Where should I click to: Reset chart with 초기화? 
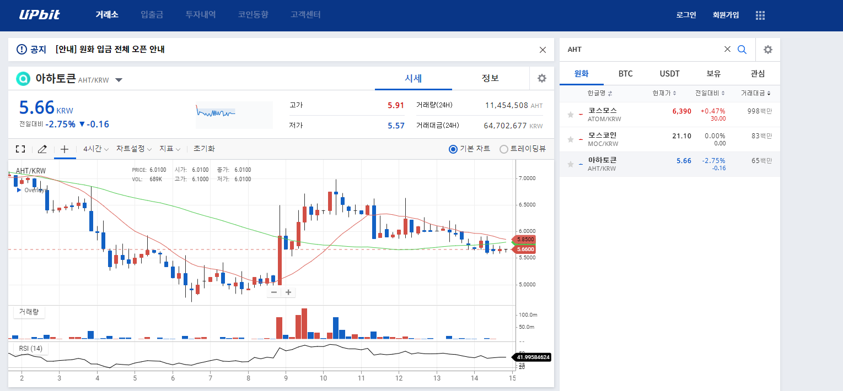[204, 149]
